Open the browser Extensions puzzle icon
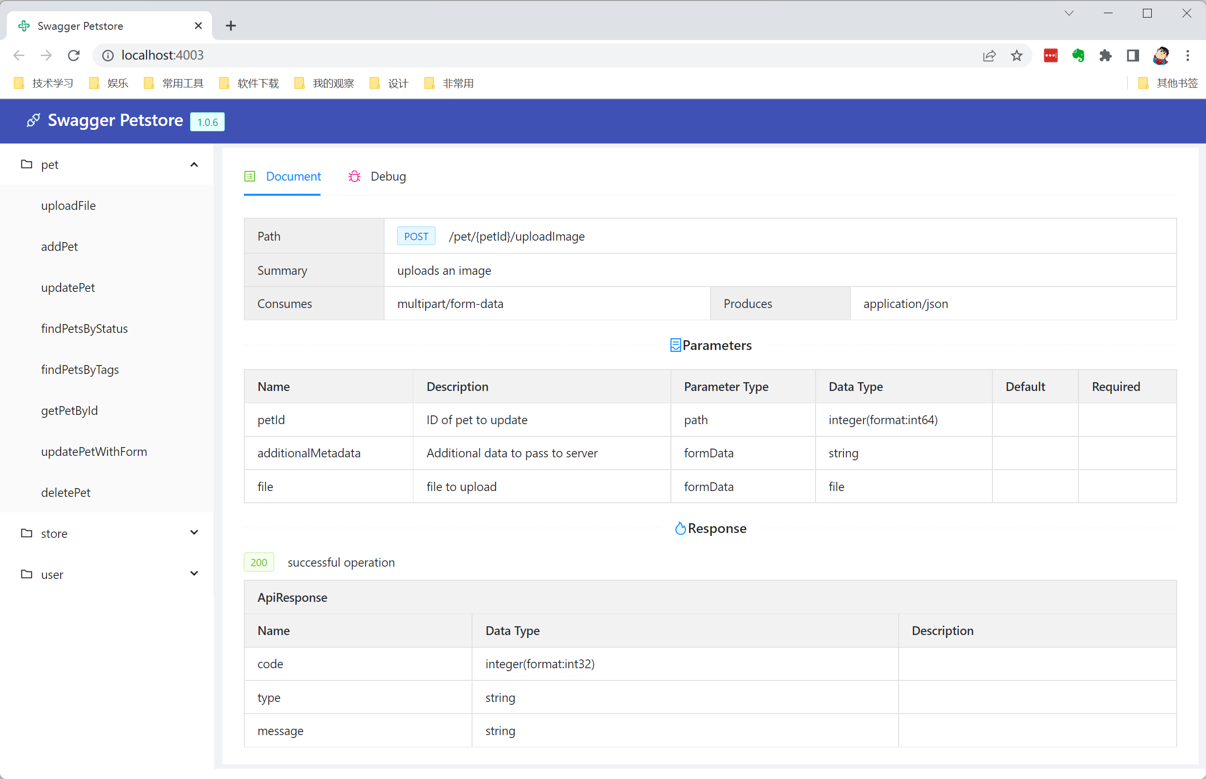 (x=1105, y=55)
